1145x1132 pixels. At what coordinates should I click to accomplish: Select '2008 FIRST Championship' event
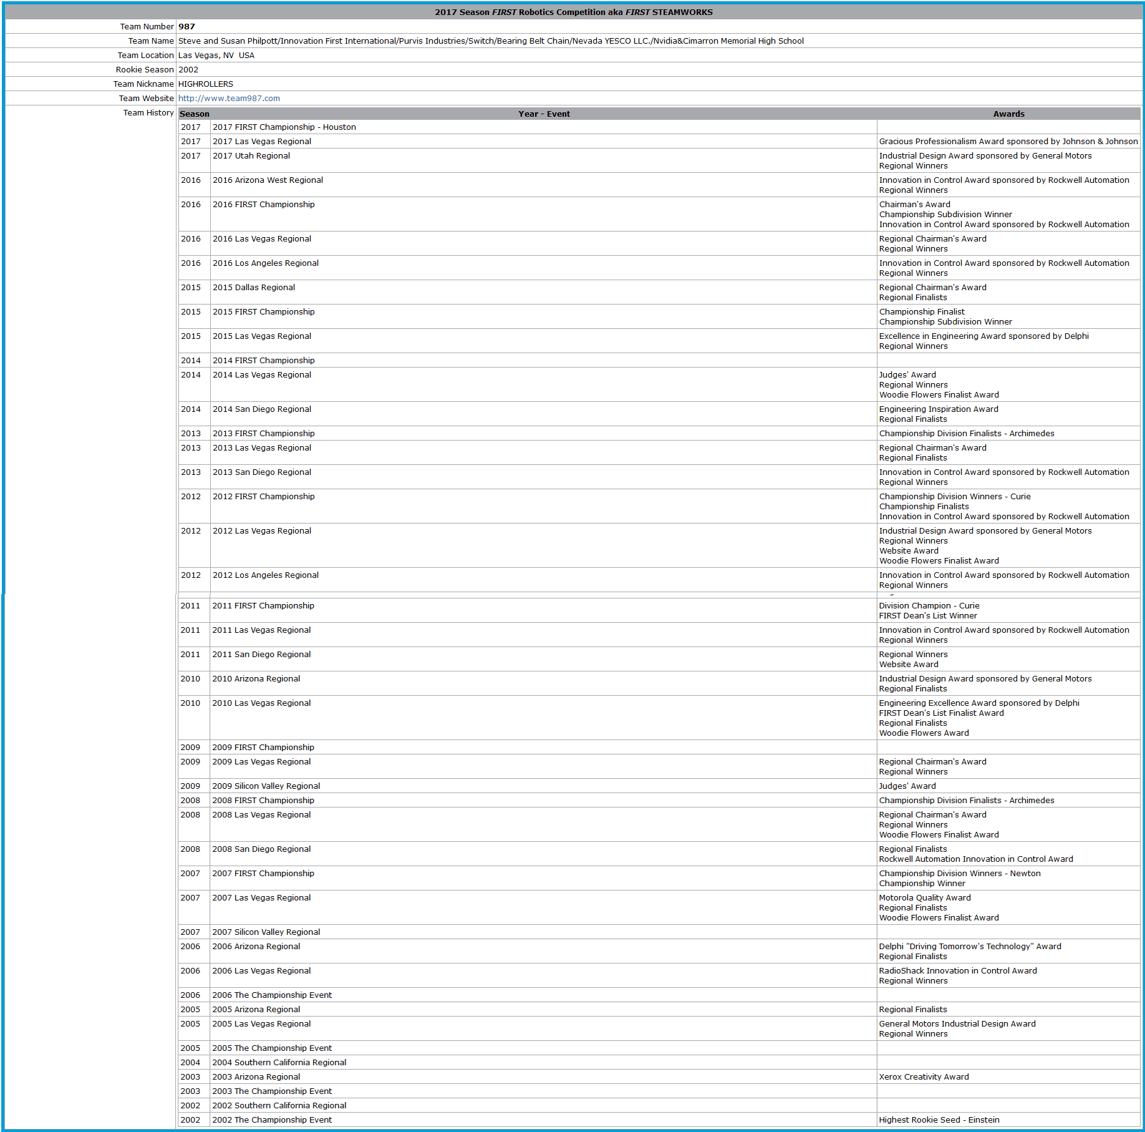click(x=263, y=801)
